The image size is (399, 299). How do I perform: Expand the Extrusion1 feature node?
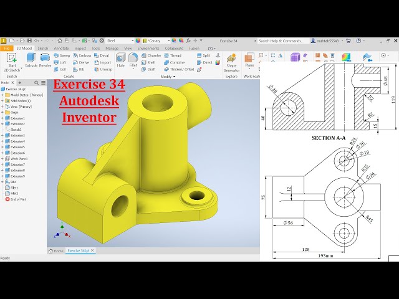point(2,118)
